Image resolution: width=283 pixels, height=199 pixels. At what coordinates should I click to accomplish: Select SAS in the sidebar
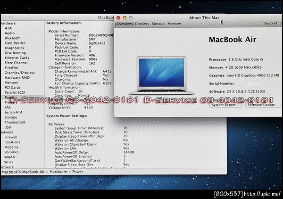pyautogui.click(x=8, y=108)
